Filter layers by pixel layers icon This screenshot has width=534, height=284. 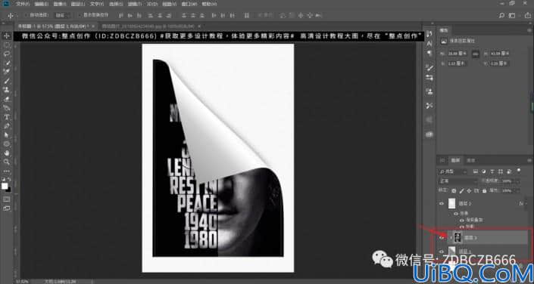point(476,172)
